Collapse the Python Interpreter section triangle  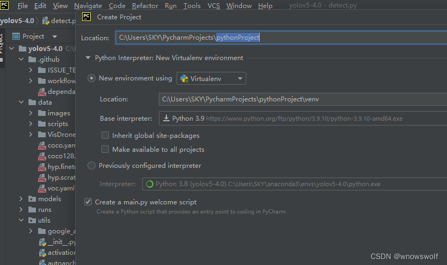(88, 58)
